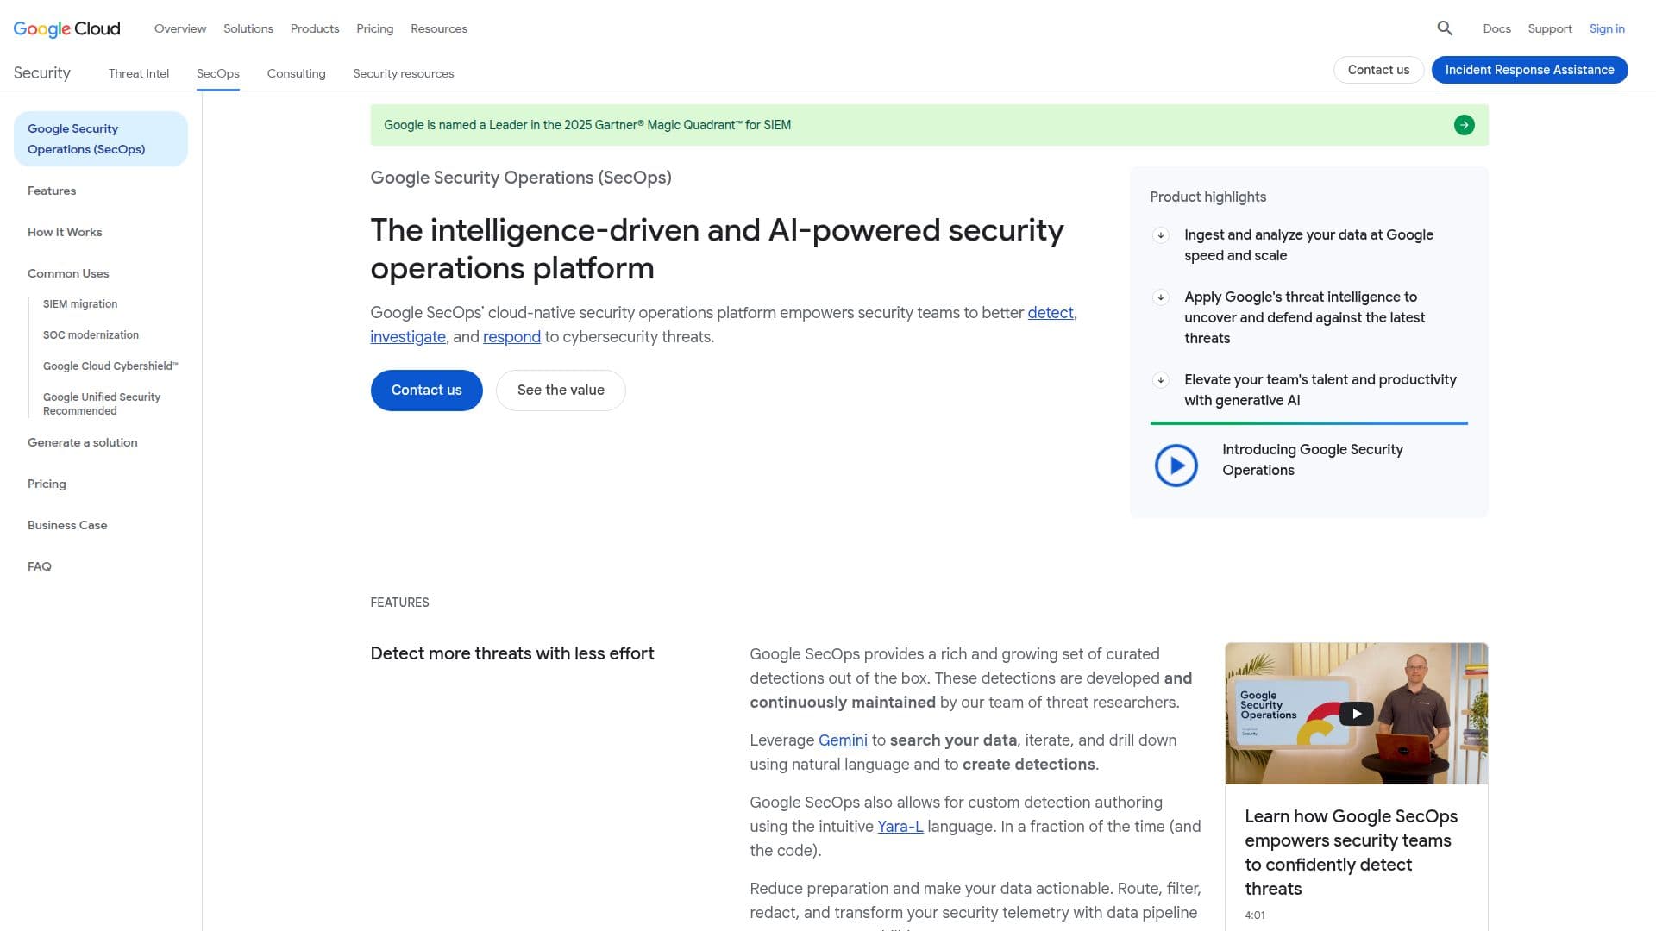1656x931 pixels.
Task: Select Google Security Operations (SecOps) sidebar item
Action: click(x=101, y=139)
